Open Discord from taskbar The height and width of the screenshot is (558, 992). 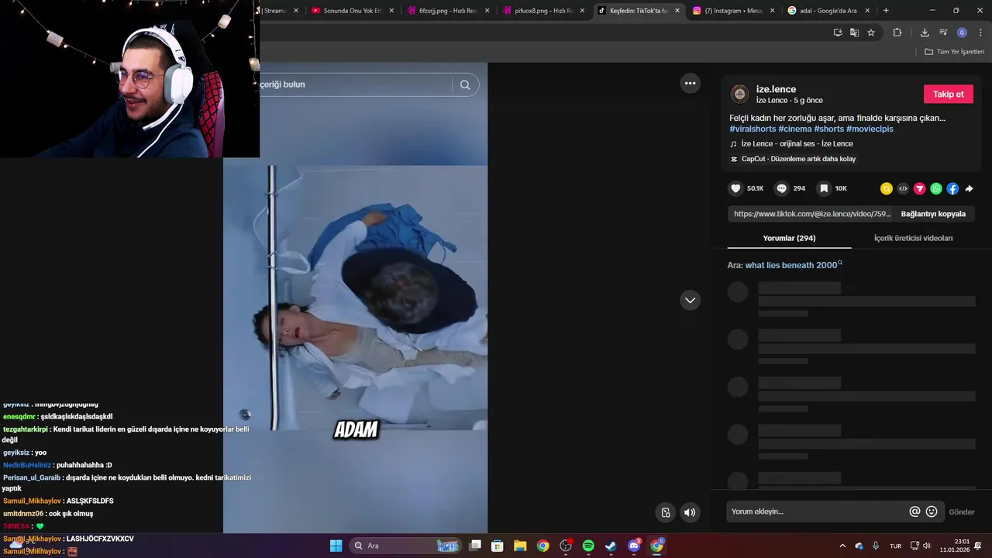coord(634,546)
